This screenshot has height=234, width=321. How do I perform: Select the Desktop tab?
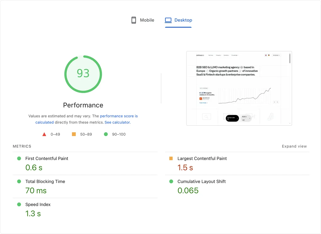pyautogui.click(x=178, y=20)
